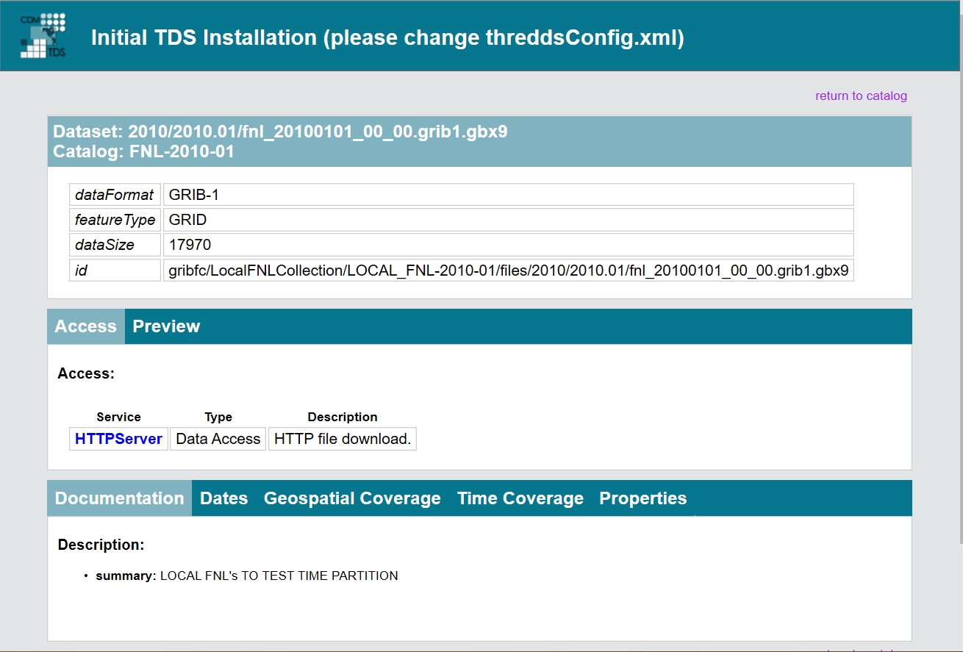Viewport: 963px width, 652px height.
Task: Click the HTTP file download description cell
Action: 342,439
